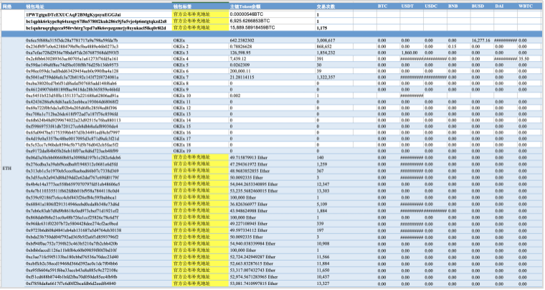Select the OKEx 19 label cell
Screen dimensions: 545x290
tap(182, 151)
